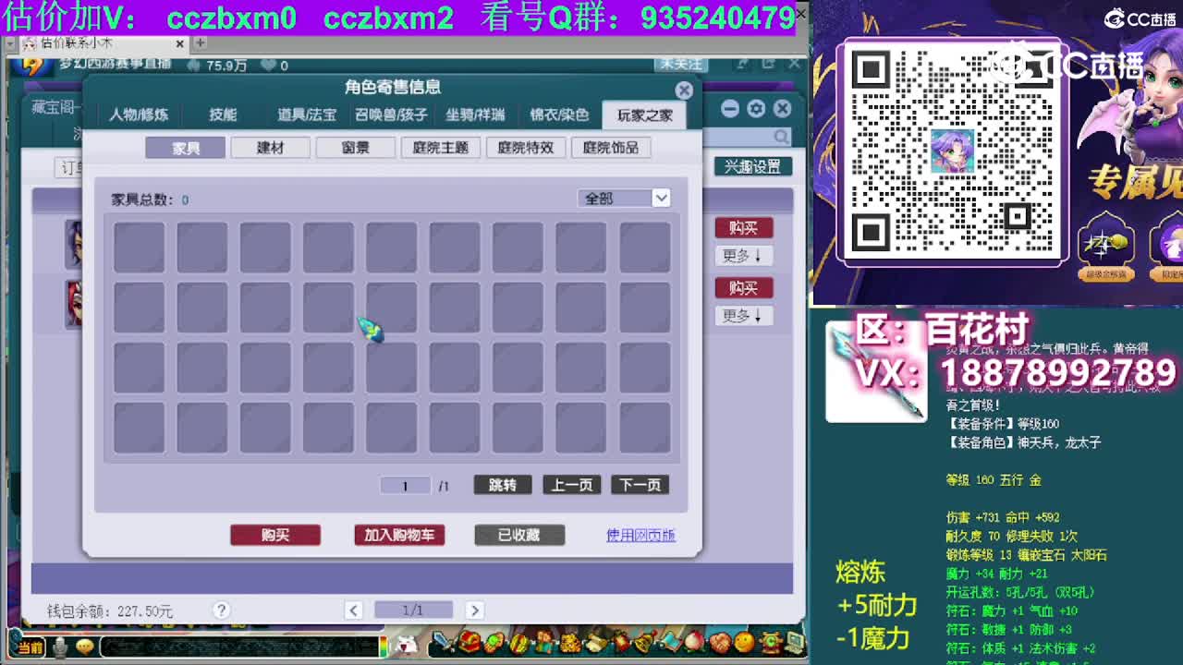Click the heart icon beside 0
Viewport: 1183px width, 665px height.
click(268, 65)
